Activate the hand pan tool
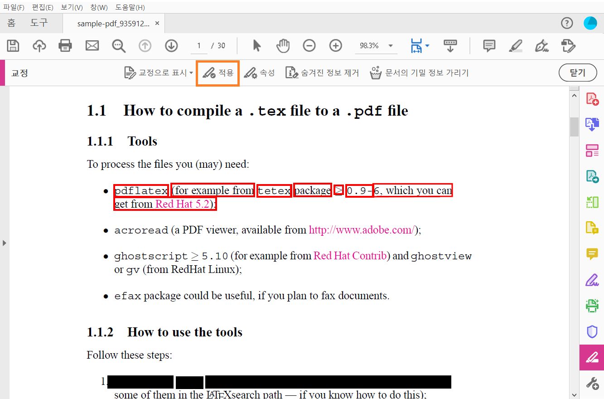The height and width of the screenshot is (399, 604). click(x=283, y=45)
